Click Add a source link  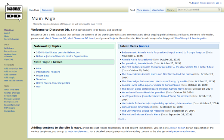coord(10,75)
